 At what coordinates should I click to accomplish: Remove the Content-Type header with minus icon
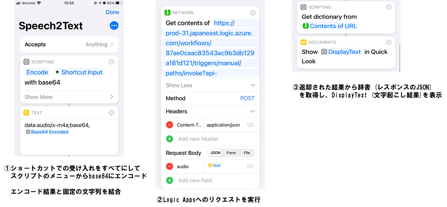coord(169,125)
